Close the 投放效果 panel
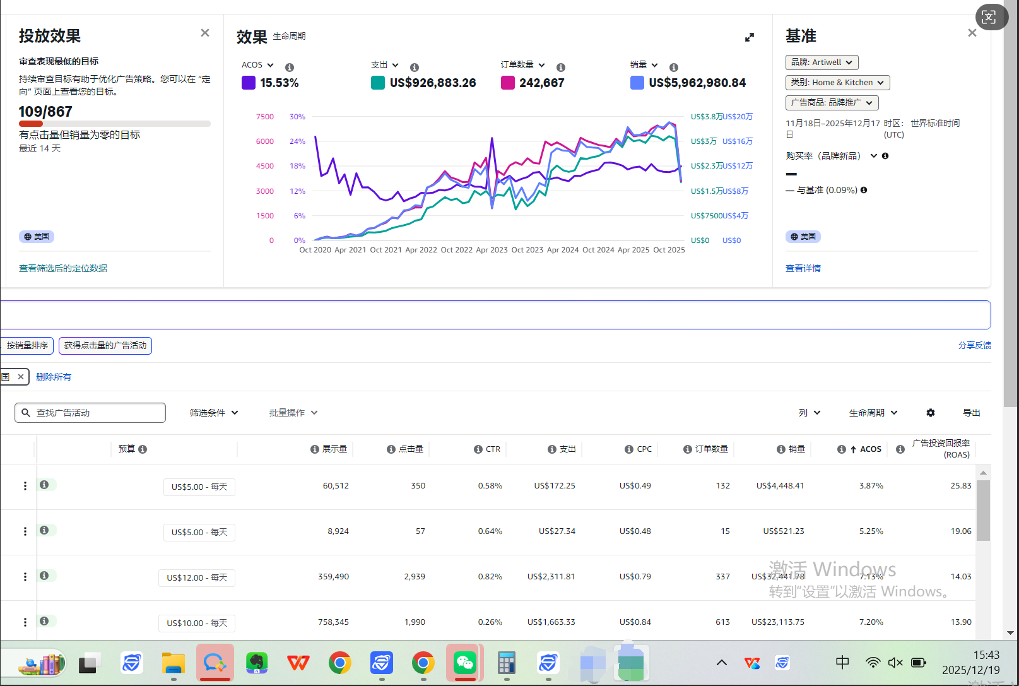 [x=205, y=33]
